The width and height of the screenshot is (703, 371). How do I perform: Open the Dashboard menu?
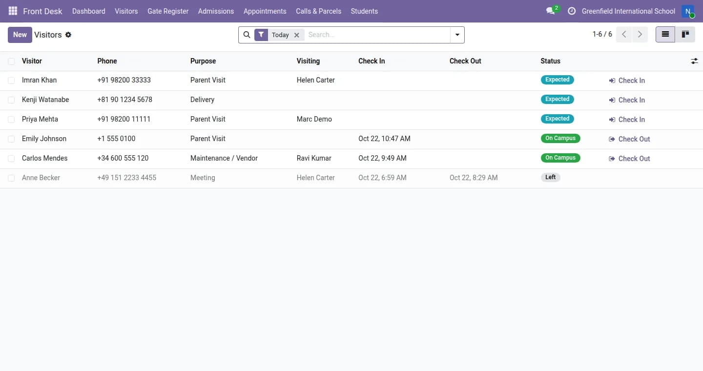point(89,11)
